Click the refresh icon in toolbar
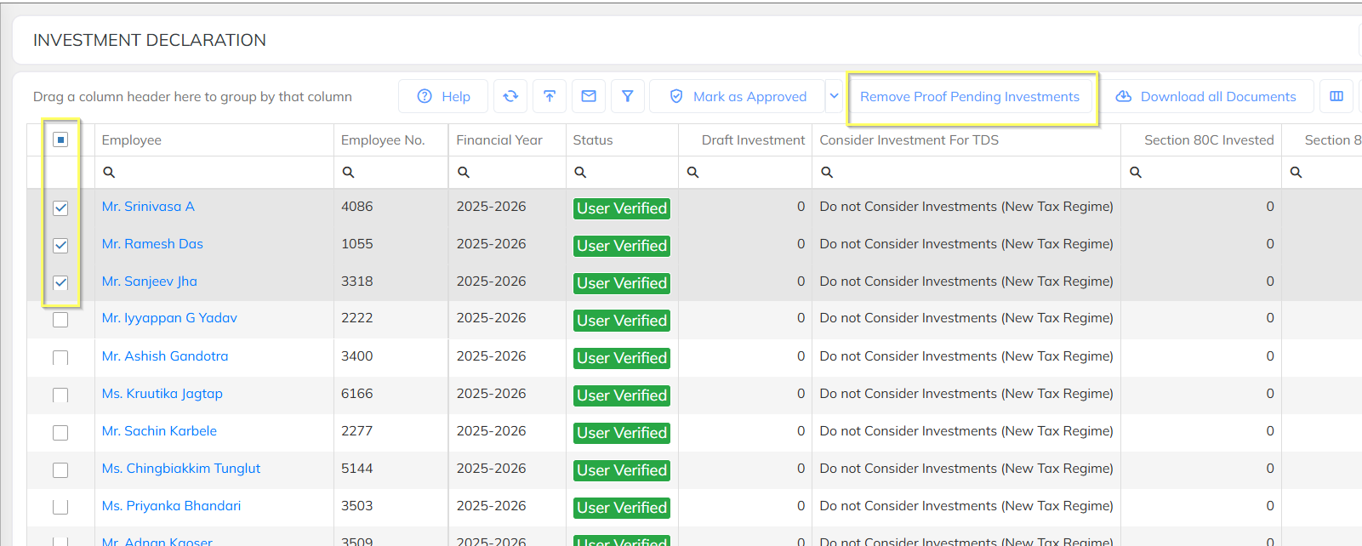The height and width of the screenshot is (546, 1362). (x=510, y=97)
